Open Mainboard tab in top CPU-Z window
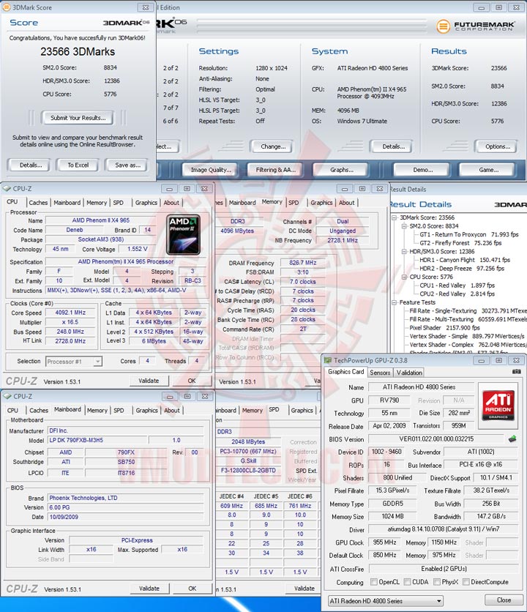Screen dimensions: 527x612 click(67, 203)
